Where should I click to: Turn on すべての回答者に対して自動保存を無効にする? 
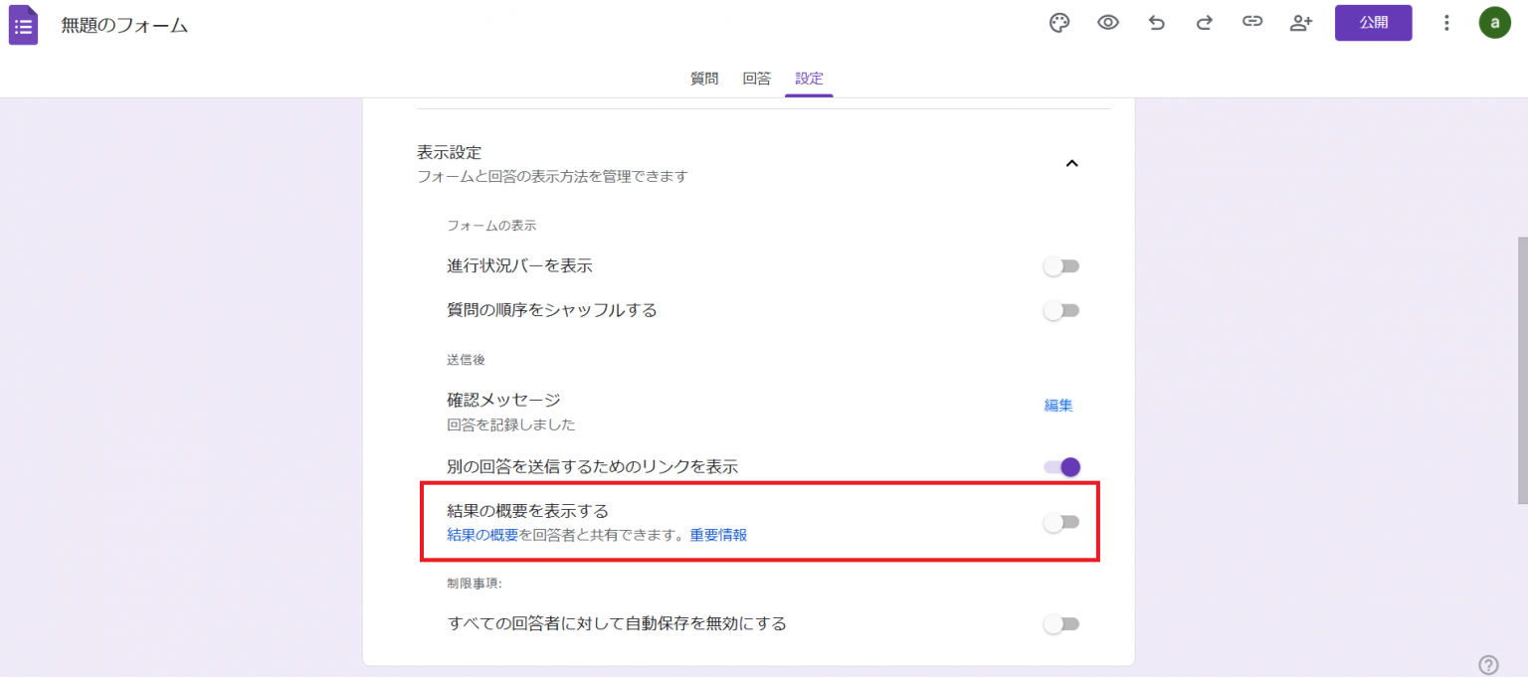click(1060, 623)
